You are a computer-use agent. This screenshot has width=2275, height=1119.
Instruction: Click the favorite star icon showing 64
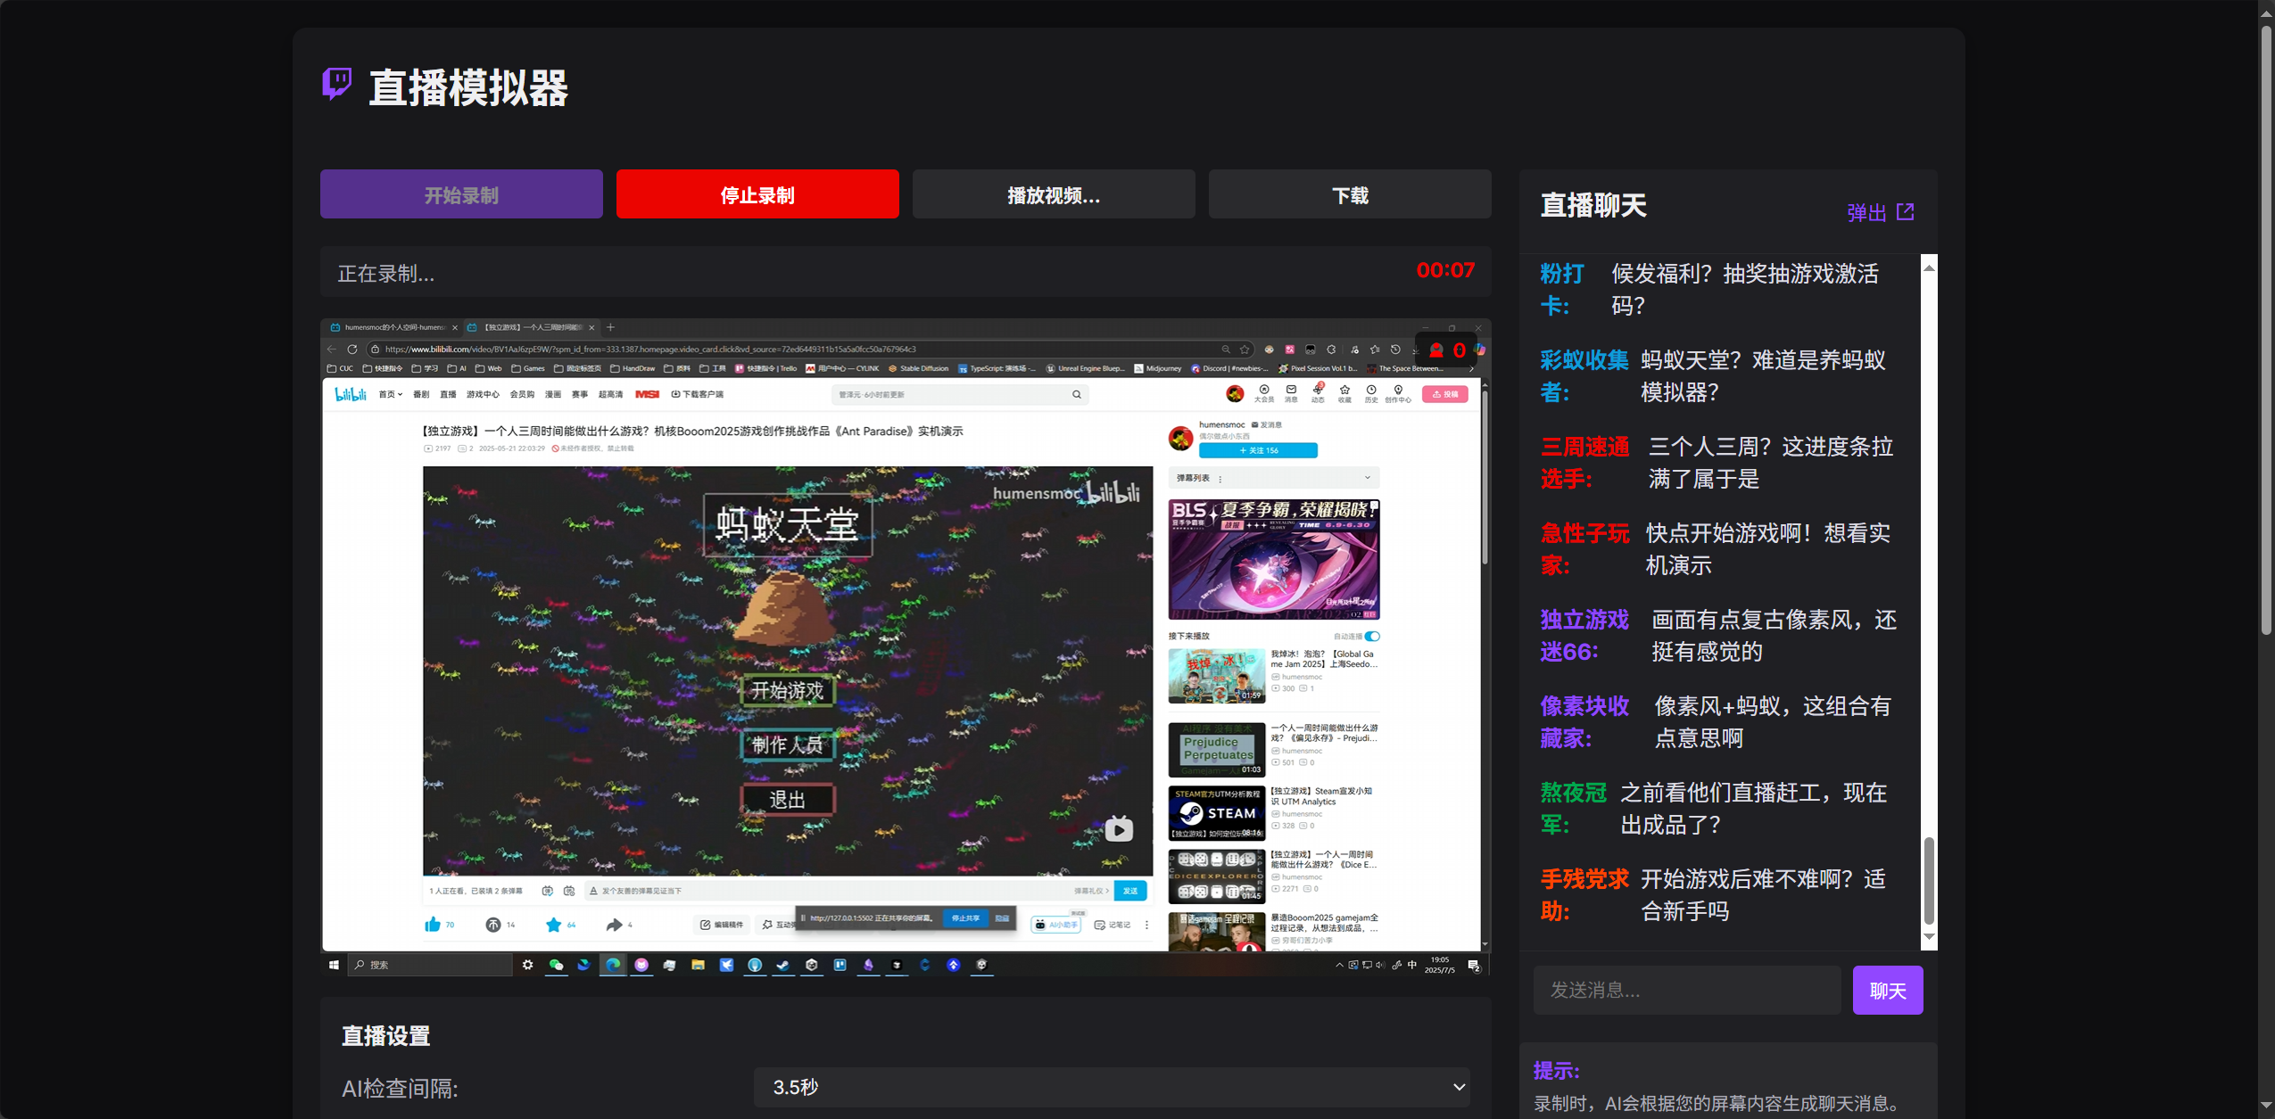pos(553,925)
